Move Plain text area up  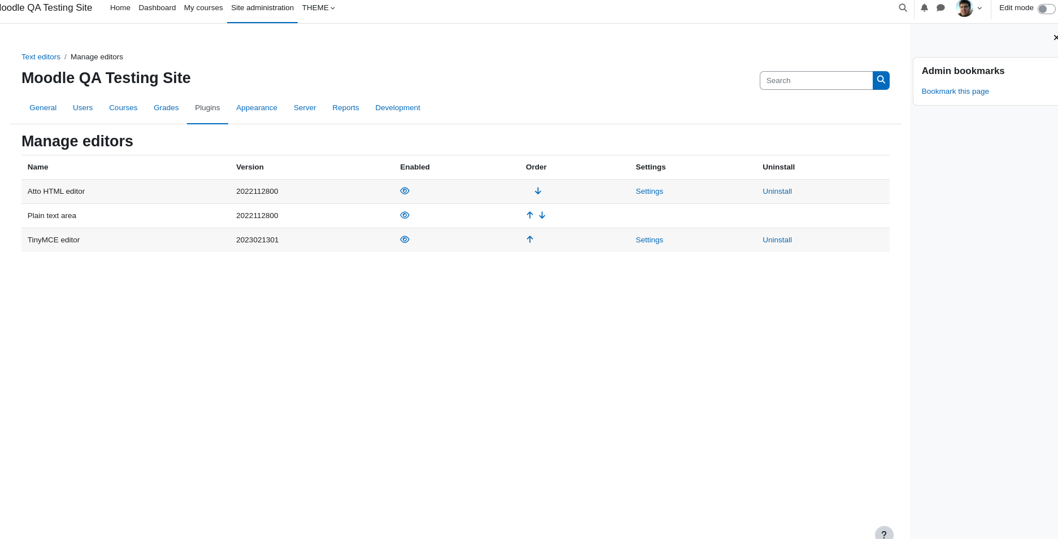coord(530,215)
